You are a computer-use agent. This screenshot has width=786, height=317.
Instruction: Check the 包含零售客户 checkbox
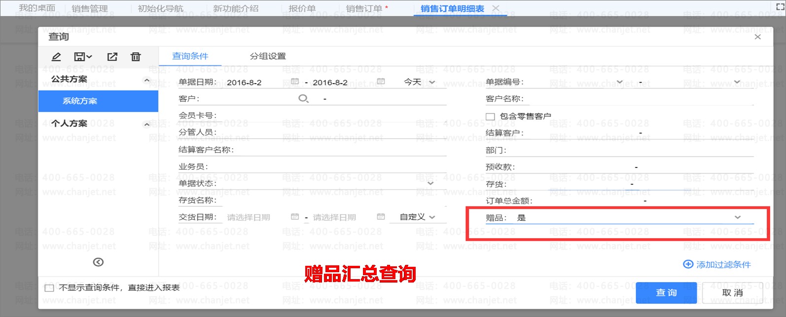(490, 117)
